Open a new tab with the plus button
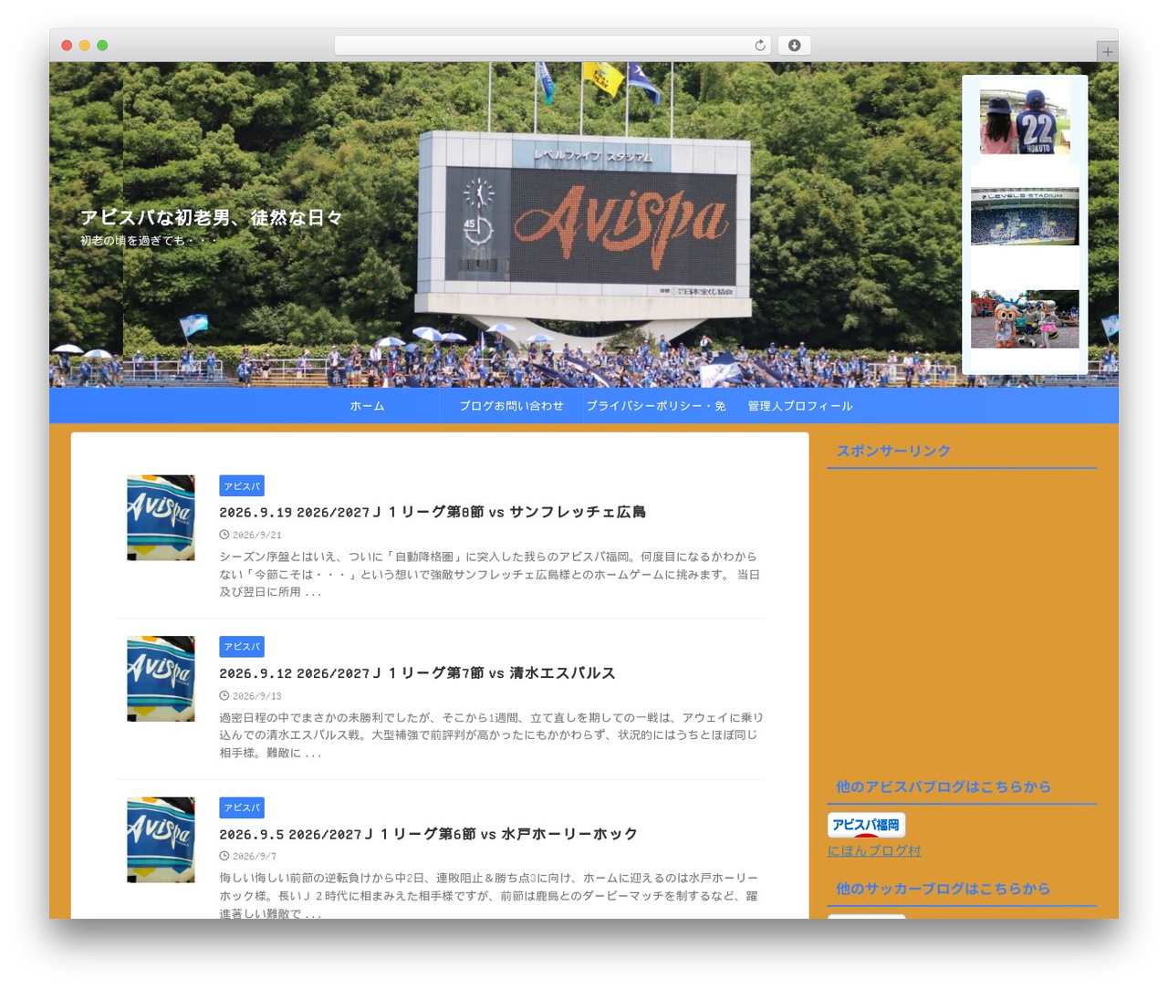 click(1108, 52)
